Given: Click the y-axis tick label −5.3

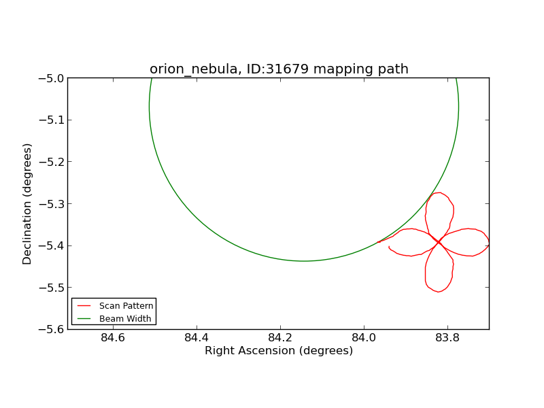Looking at the screenshot, I should pos(51,204).
